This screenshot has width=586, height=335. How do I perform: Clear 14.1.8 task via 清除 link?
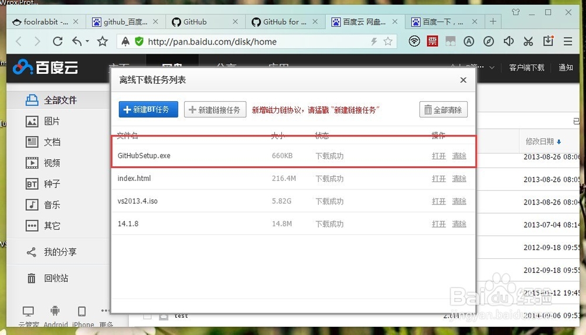(459, 224)
